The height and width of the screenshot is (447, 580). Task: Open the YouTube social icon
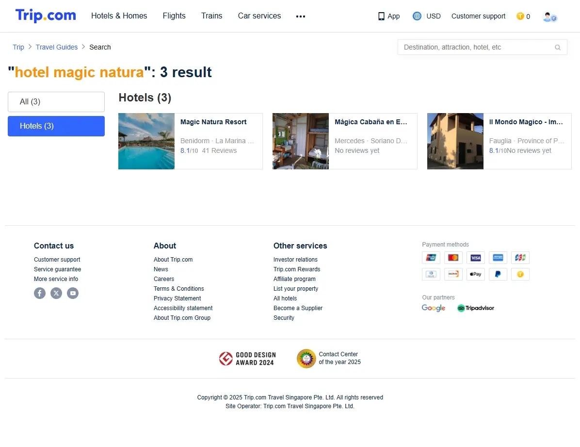pyautogui.click(x=73, y=293)
